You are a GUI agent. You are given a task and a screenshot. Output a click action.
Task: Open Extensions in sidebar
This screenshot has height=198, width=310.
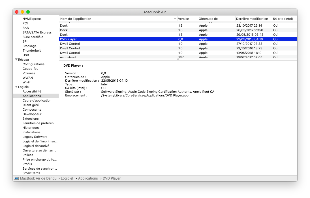tap(31, 119)
